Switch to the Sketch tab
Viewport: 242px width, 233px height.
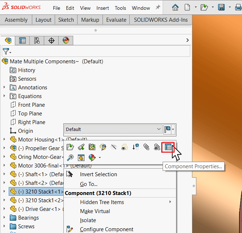(x=66, y=20)
